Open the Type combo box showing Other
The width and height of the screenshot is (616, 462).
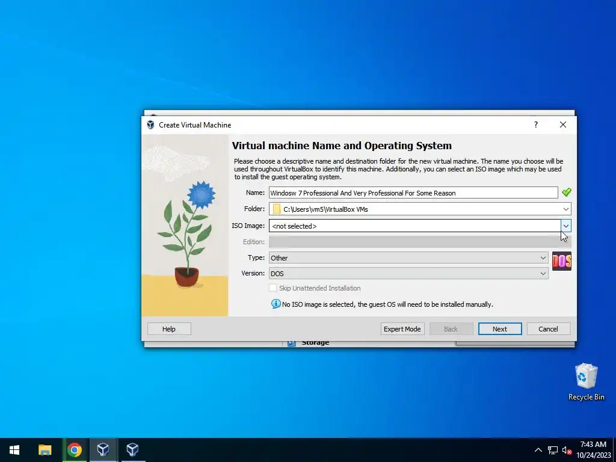pyautogui.click(x=408, y=257)
